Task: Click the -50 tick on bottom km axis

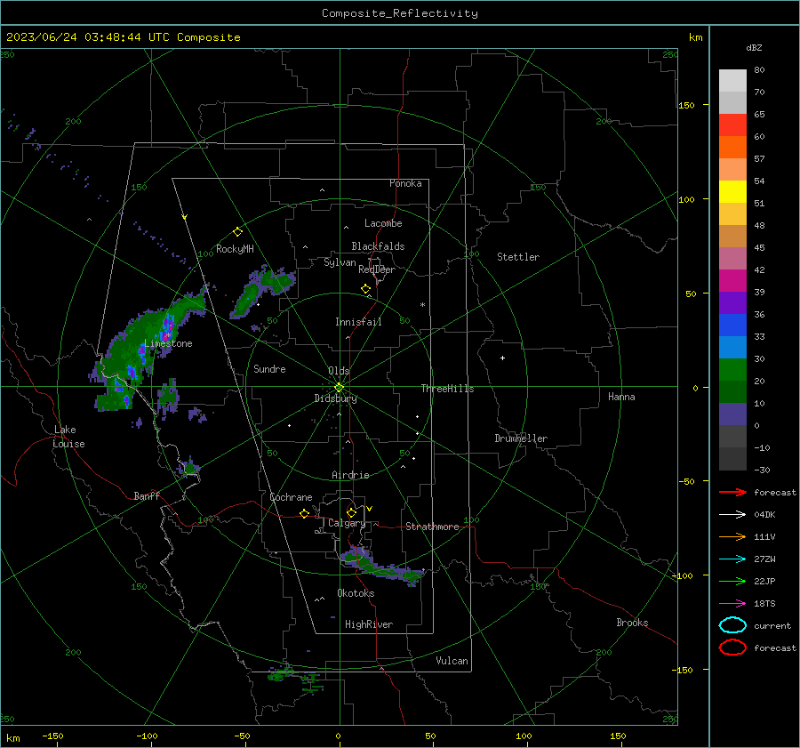Action: point(242,736)
